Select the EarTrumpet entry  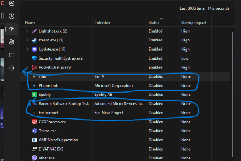tap(49, 113)
